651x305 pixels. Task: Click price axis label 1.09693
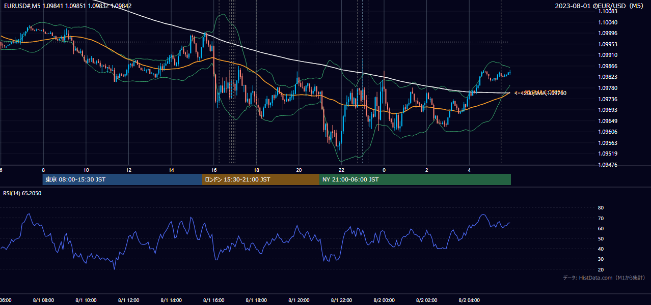click(608, 110)
